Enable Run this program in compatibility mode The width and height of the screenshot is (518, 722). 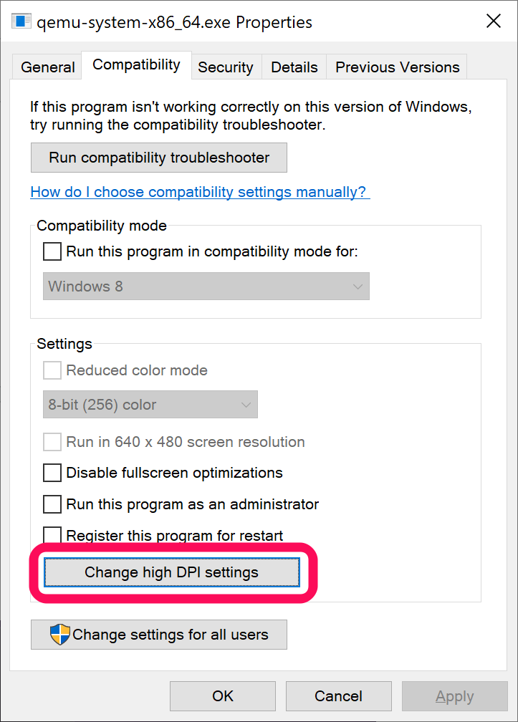[52, 251]
